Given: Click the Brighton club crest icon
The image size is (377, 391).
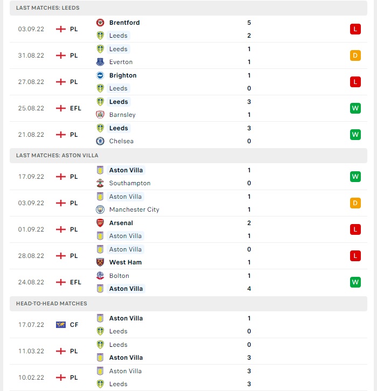Looking at the screenshot, I should click(100, 75).
